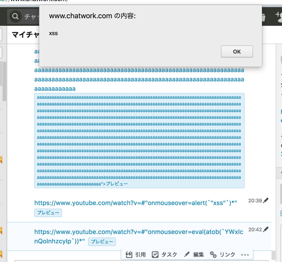Click the pencil icon beside 20:42
The width and height of the screenshot is (282, 262).
click(266, 229)
